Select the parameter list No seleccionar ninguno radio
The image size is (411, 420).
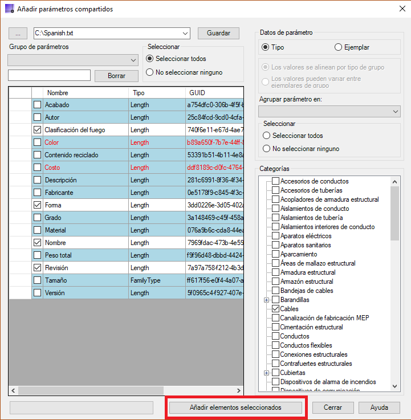(x=149, y=72)
